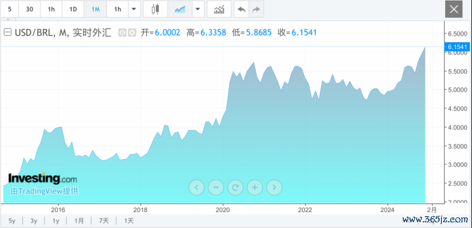Open the interval dropdown arrow next to 1h
The height and width of the screenshot is (228, 472).
coord(134,9)
